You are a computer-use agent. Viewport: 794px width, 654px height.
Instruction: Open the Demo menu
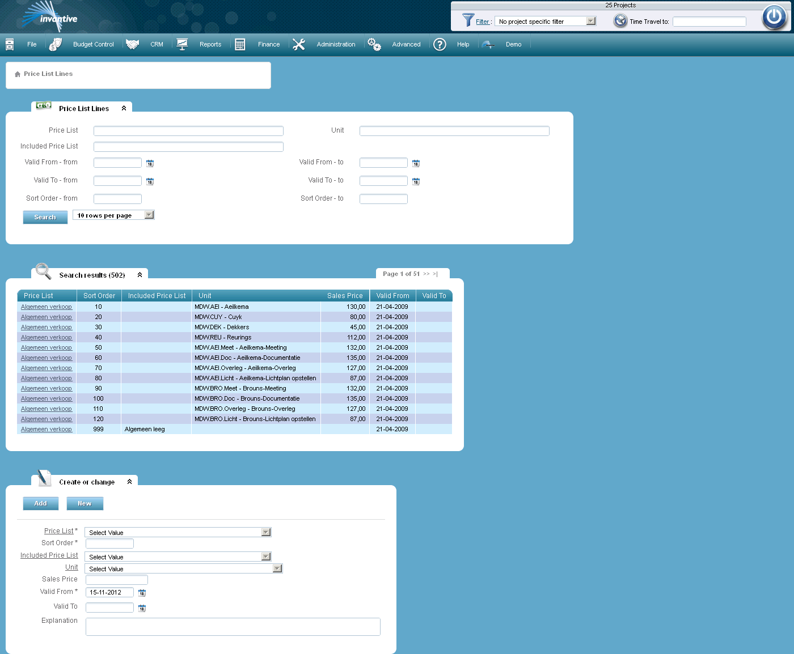pyautogui.click(x=514, y=44)
